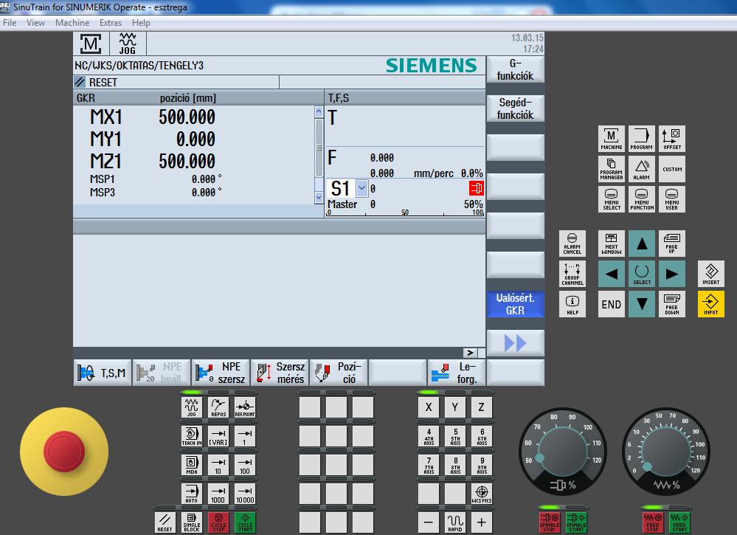Open the Pozíció softkey
This screenshot has width=737, height=535.
pos(339,373)
